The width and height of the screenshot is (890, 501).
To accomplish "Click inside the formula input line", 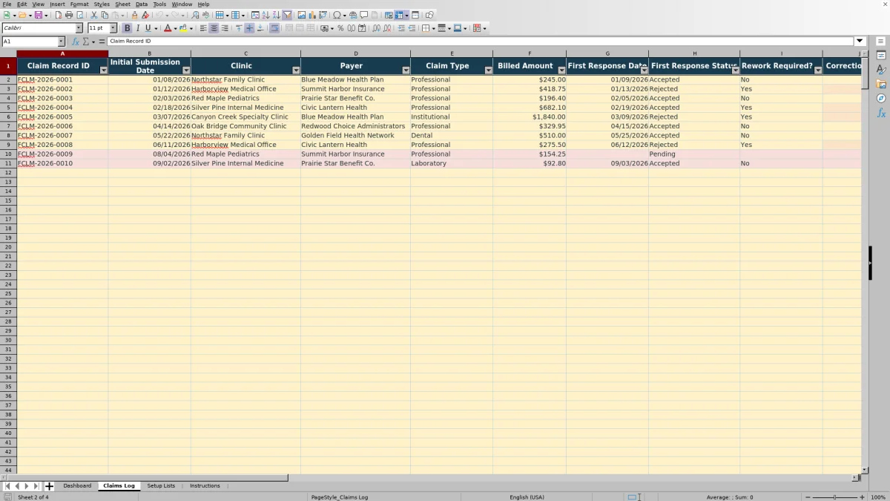I will [x=481, y=42].
